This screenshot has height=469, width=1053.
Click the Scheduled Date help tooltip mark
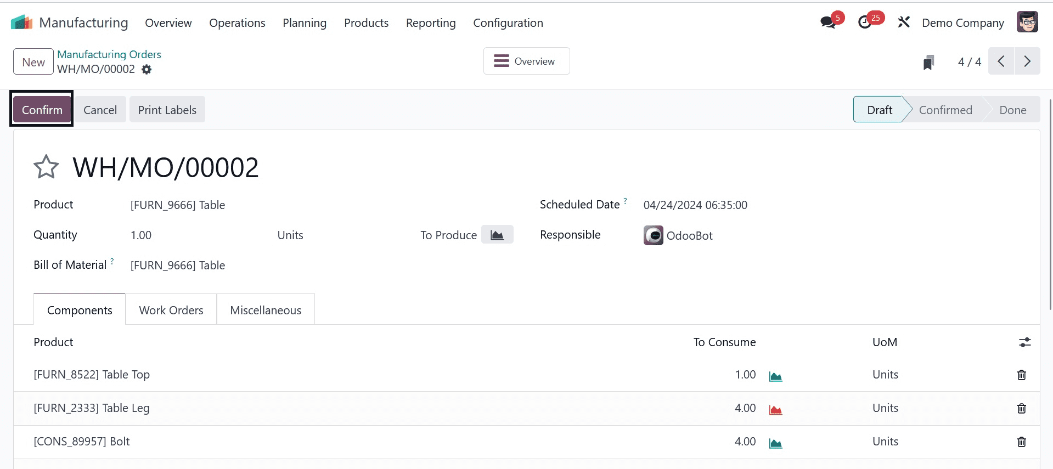click(625, 201)
